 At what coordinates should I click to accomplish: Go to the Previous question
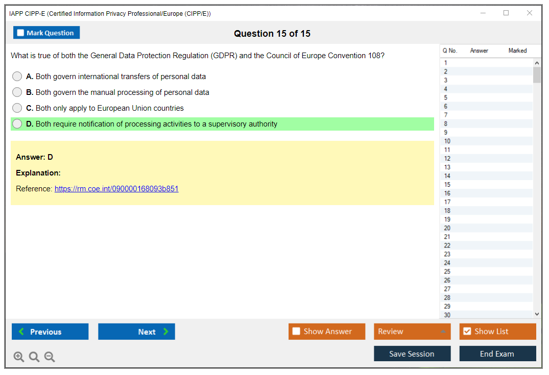click(x=50, y=332)
